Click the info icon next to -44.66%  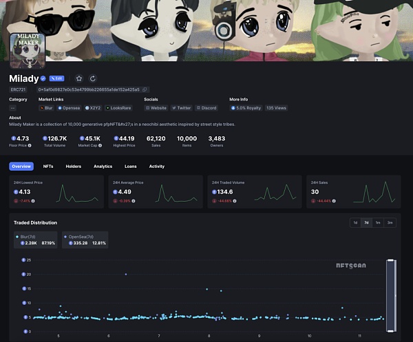coord(235,201)
